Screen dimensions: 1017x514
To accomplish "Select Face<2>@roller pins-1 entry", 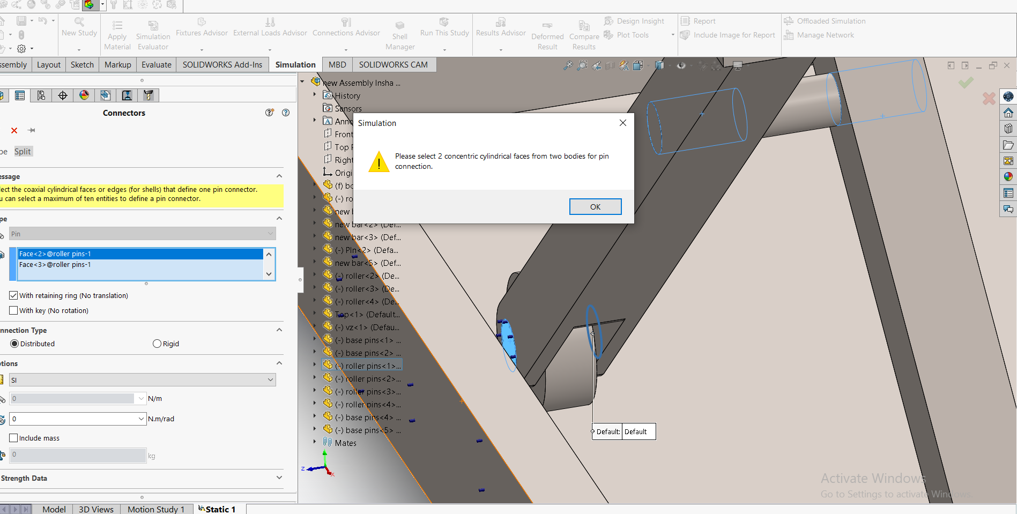I will [x=140, y=254].
